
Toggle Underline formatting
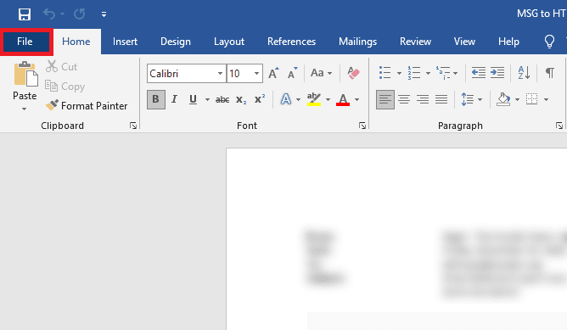coord(193,99)
